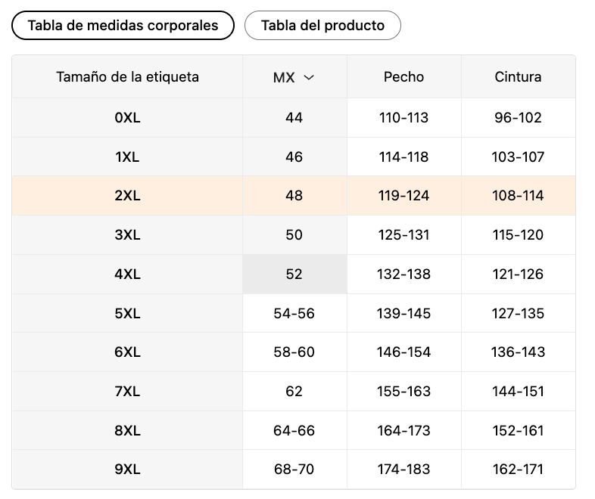The image size is (595, 499).
Task: Click the Cintura column header
Action: (518, 77)
